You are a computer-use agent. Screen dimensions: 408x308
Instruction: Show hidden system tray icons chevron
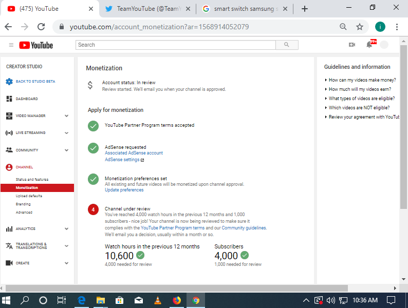[306, 300]
